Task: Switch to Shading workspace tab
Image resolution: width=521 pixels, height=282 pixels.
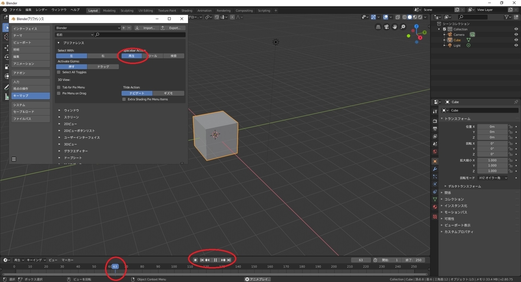Action: pyautogui.click(x=187, y=10)
